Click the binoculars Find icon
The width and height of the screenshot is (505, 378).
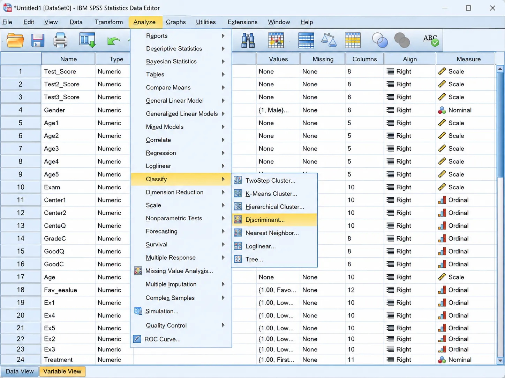tap(248, 40)
